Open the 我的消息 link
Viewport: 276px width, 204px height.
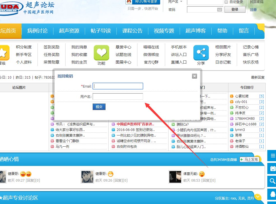pyautogui.click(x=79, y=47)
